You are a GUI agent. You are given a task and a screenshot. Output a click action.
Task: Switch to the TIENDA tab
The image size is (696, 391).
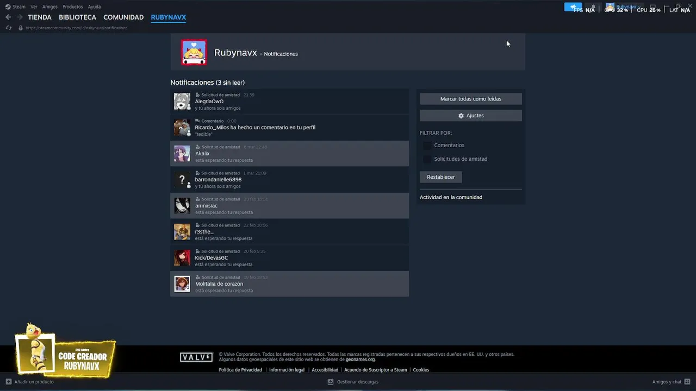point(40,17)
